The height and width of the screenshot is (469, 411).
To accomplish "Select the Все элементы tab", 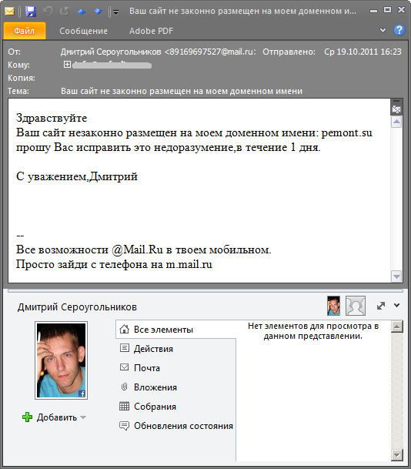I will click(175, 330).
